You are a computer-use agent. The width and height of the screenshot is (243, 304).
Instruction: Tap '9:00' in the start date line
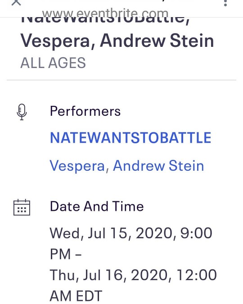(196, 233)
